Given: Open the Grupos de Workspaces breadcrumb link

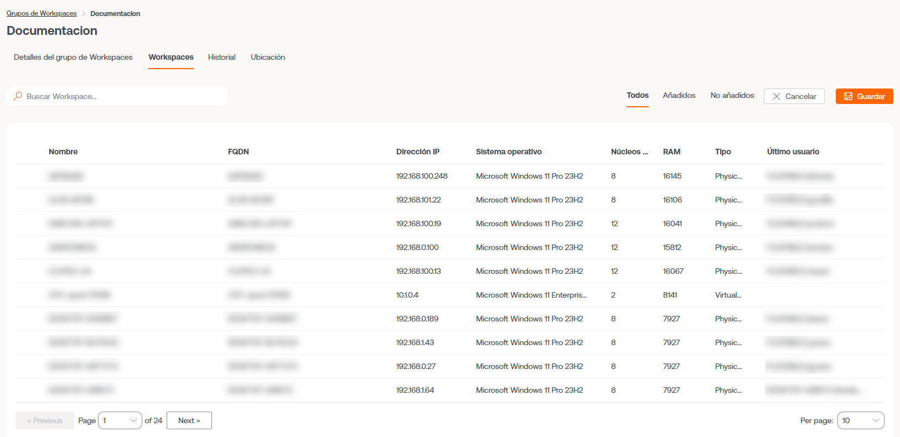Looking at the screenshot, I should (x=42, y=13).
